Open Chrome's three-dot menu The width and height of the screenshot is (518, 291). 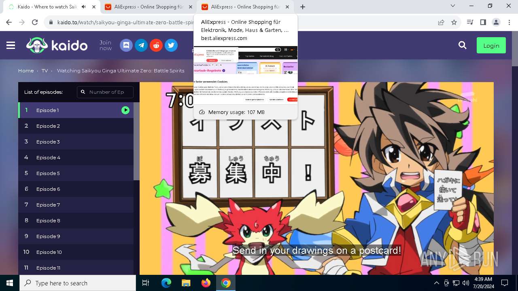coord(509,22)
